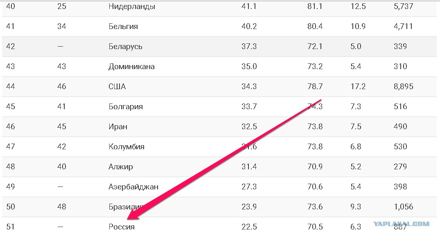
Task: Click the country name Нидерланды
Action: pyautogui.click(x=132, y=7)
